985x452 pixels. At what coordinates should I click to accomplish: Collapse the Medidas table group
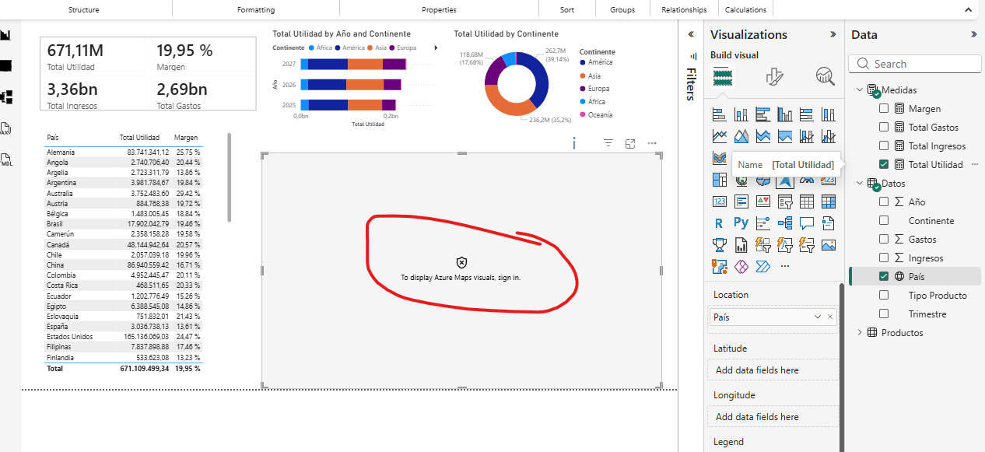click(x=860, y=90)
